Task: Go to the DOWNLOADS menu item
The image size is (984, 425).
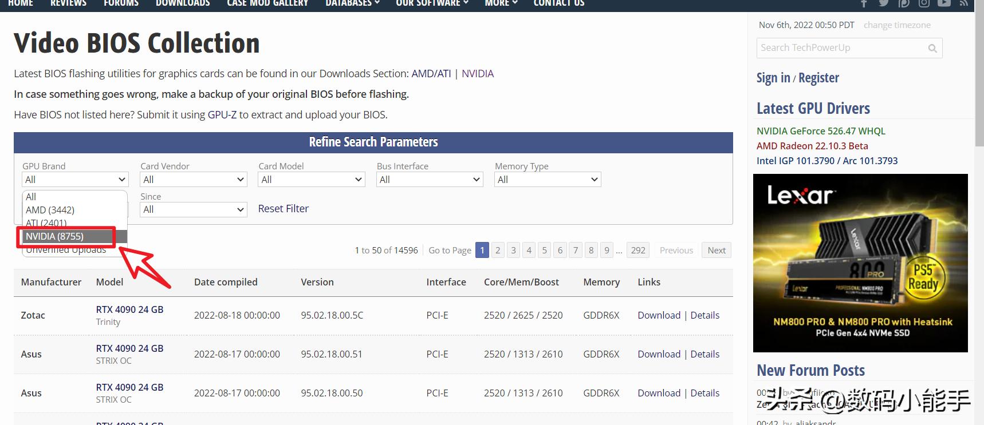Action: click(183, 3)
